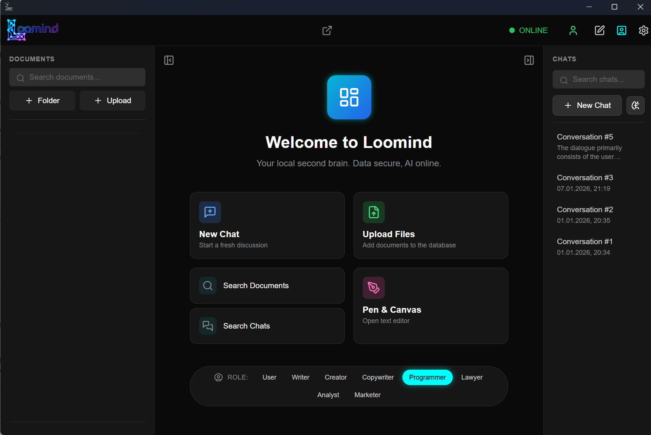Open Conversation #3
651x435 pixels.
pos(585,178)
